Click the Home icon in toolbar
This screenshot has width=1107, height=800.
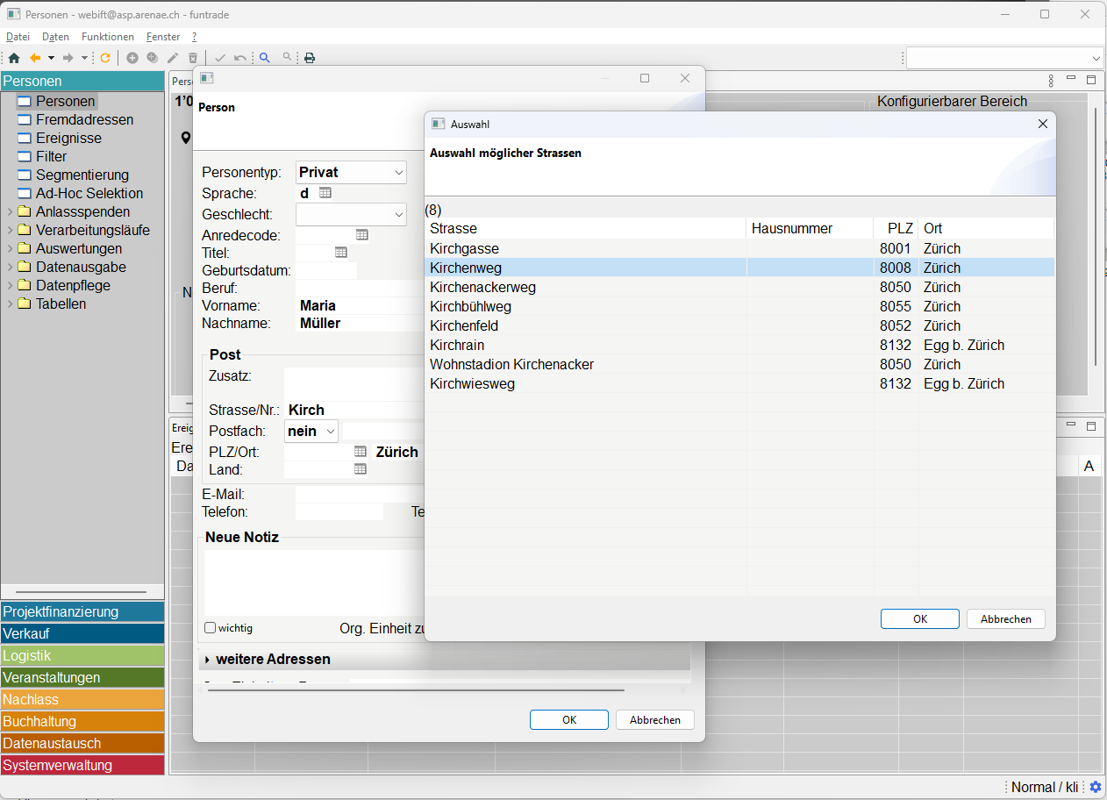[x=13, y=58]
